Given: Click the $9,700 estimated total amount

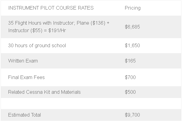Looking at the screenshot, I should (132, 115).
